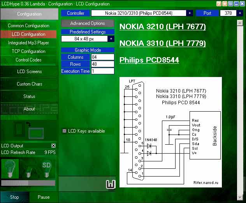
Task: Open help via the question mark icon
Action: click(219, 3)
